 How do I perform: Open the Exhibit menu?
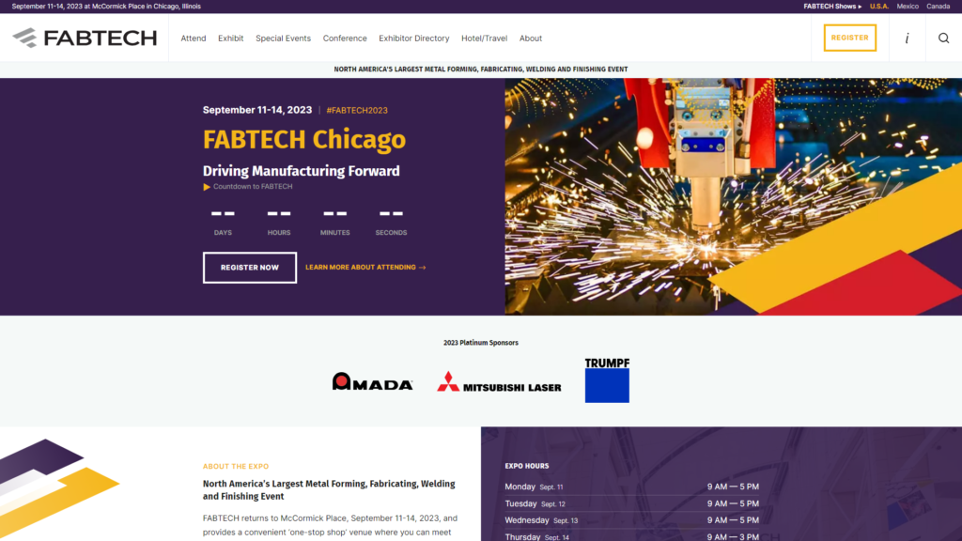pos(231,38)
